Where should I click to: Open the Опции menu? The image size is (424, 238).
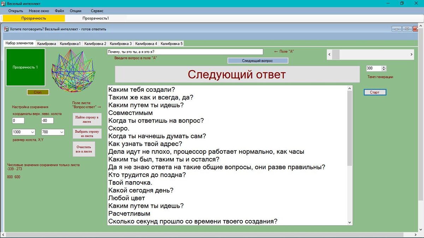coord(75,11)
